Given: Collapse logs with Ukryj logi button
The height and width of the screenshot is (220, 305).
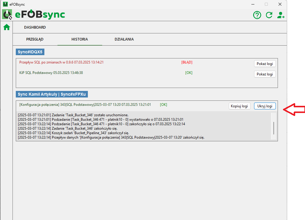Looking at the screenshot, I should click(265, 106).
